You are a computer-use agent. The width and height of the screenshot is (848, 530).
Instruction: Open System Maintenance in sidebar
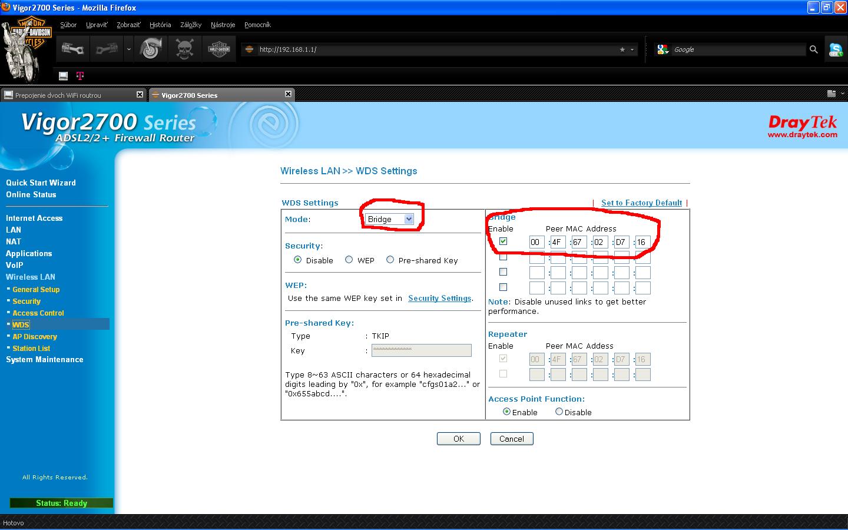[x=45, y=359]
